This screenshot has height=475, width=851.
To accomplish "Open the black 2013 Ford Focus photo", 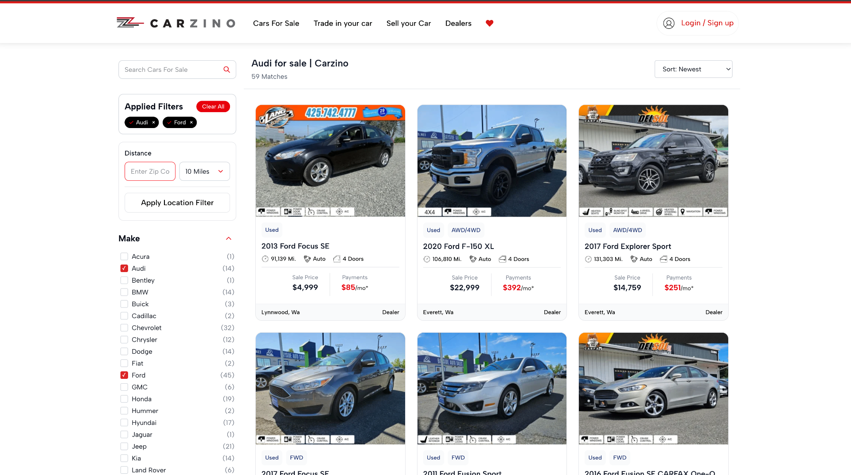I will point(330,161).
